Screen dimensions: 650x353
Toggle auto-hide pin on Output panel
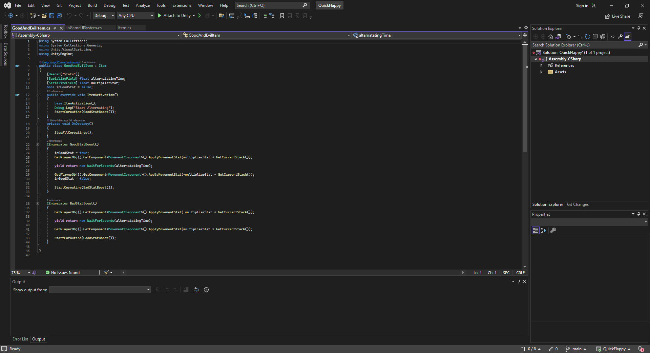coord(519,281)
